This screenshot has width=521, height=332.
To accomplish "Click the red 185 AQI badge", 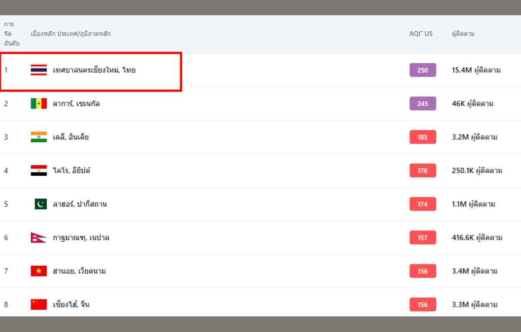I will [422, 137].
